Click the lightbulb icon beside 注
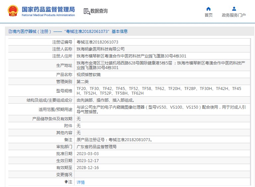This screenshot has height=187, width=255. click(66, 182)
